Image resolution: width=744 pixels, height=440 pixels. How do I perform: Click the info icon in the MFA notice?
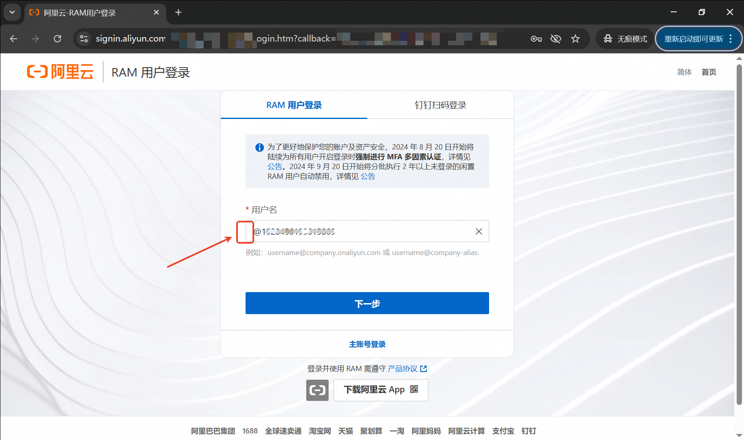tap(259, 147)
